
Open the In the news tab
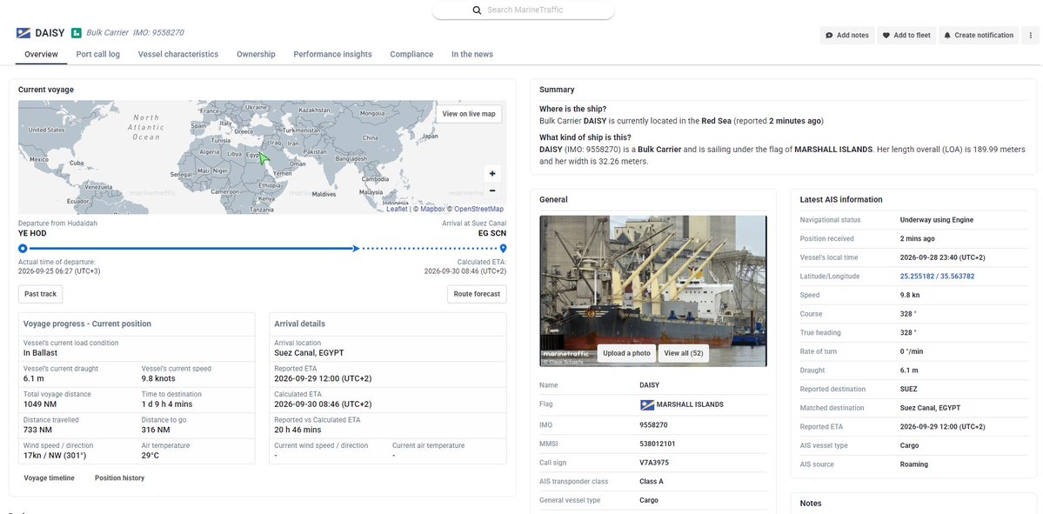pos(472,55)
